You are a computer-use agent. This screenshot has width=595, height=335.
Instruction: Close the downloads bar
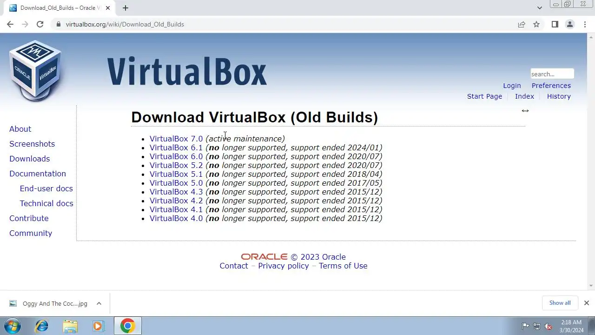tap(586, 303)
